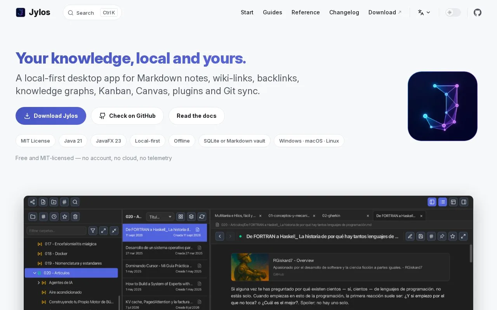497x310 pixels.
Task: Open the trash icon in sidebar
Action: point(76,217)
